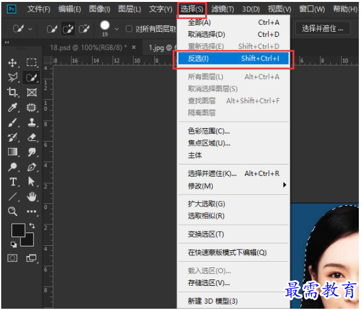The image size is (362, 310).
Task: Open the 滤镜(T) menu
Action: coord(222,10)
